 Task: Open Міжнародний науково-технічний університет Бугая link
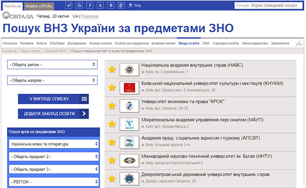tap(207, 156)
